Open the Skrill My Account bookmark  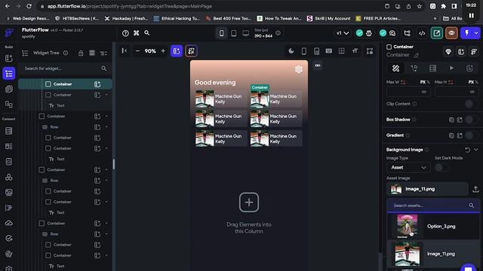(328, 18)
